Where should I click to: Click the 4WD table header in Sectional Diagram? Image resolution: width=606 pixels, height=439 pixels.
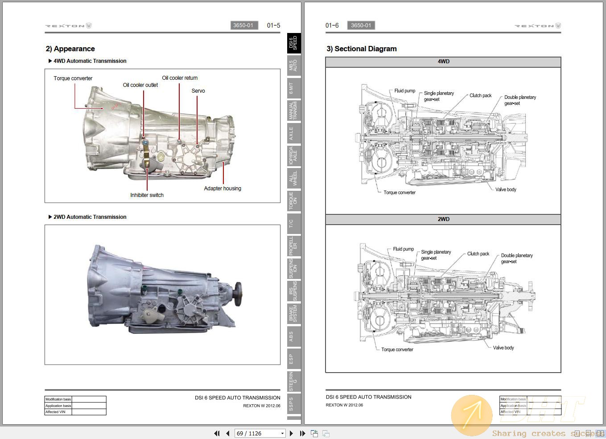pyautogui.click(x=443, y=62)
